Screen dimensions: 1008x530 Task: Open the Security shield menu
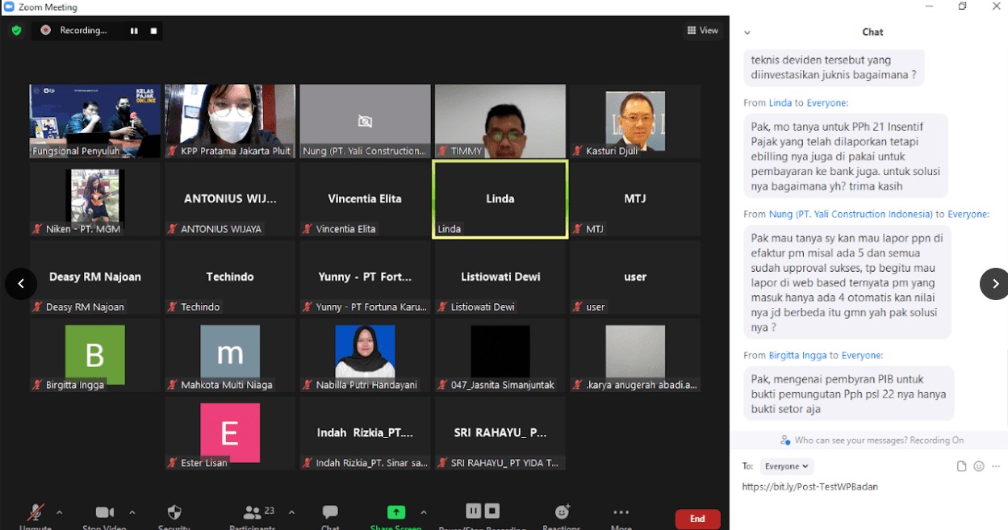coord(174,514)
